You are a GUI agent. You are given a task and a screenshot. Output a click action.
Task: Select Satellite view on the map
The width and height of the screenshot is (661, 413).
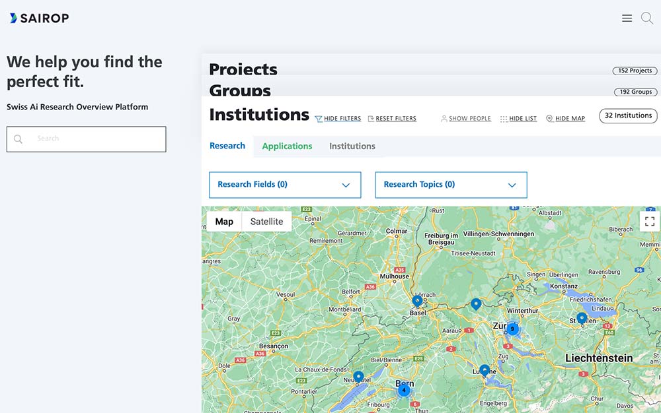tap(266, 222)
